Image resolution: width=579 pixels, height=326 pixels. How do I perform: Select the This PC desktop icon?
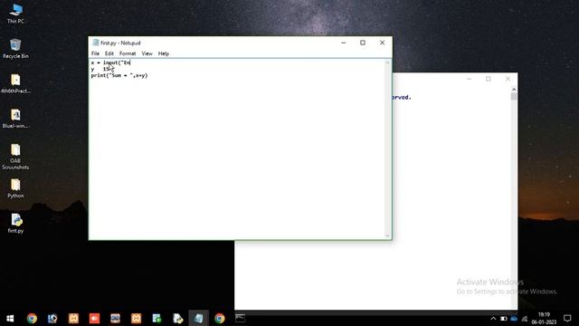(x=15, y=14)
